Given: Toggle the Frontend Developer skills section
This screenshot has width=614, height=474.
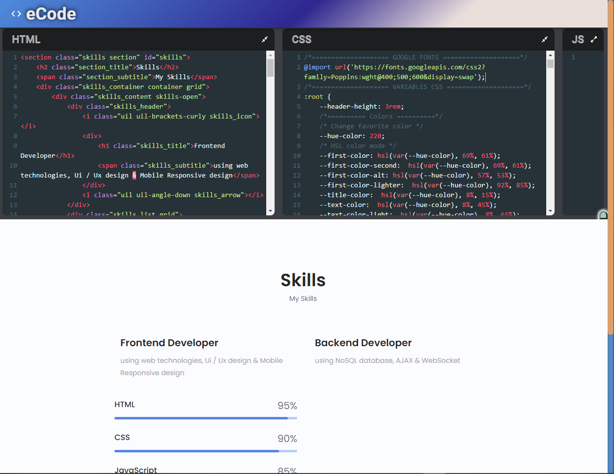Looking at the screenshot, I should coord(169,343).
